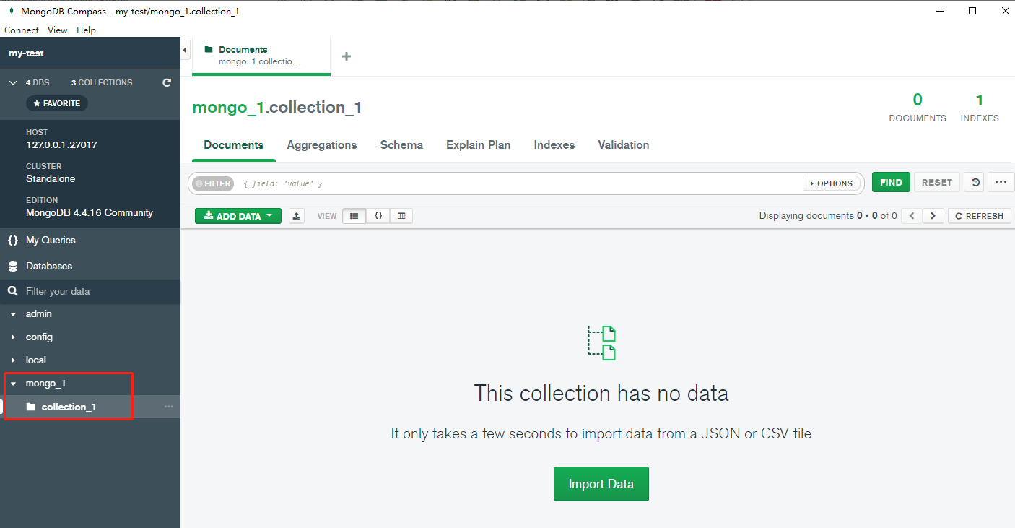
Task: Click the my-test connection name
Action: pos(26,53)
